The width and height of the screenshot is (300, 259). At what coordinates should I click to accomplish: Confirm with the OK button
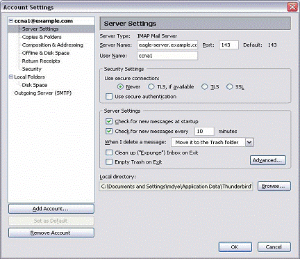point(235,247)
